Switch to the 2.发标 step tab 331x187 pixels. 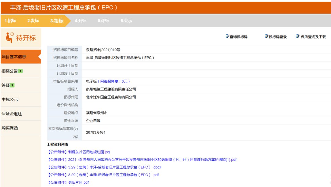point(33,21)
